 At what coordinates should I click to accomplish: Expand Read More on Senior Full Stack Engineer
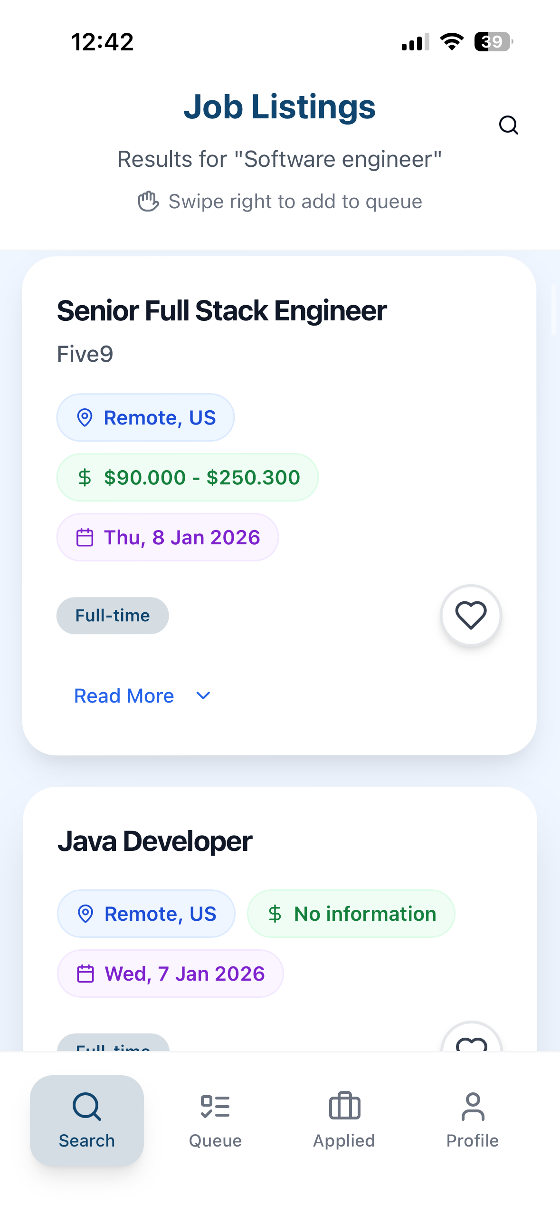tap(124, 695)
